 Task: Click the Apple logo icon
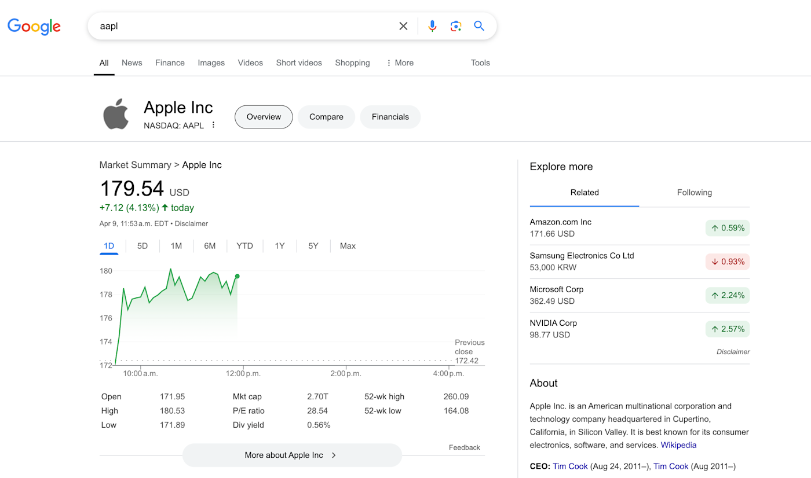tap(116, 113)
